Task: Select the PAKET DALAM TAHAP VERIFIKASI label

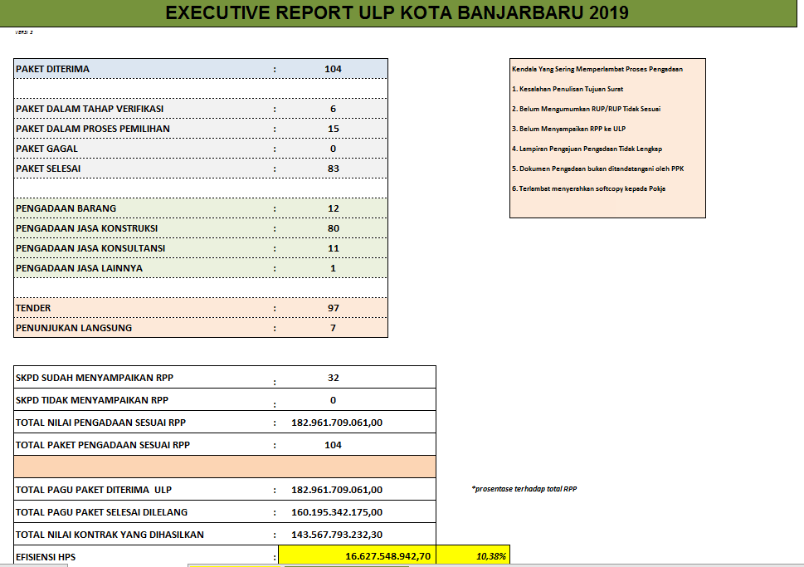Action: 90,109
